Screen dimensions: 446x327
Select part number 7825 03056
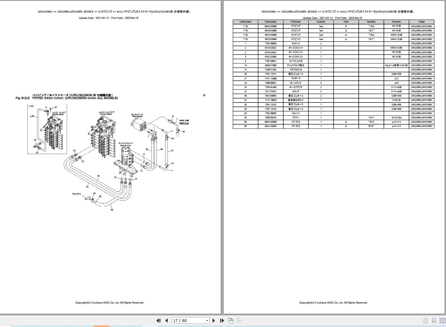pyautogui.click(x=270, y=96)
